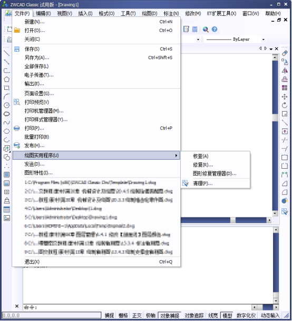Click the Move tool icon
This screenshot has width=292, height=321.
[x=285, y=97]
